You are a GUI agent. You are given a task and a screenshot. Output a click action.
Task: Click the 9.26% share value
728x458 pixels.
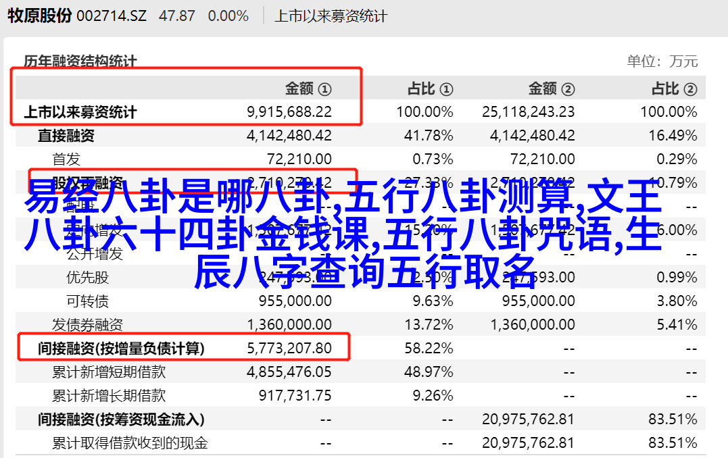point(433,396)
